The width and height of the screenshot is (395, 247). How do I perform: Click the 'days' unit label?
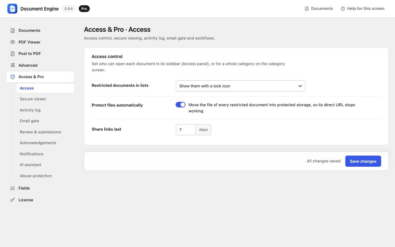203,130
